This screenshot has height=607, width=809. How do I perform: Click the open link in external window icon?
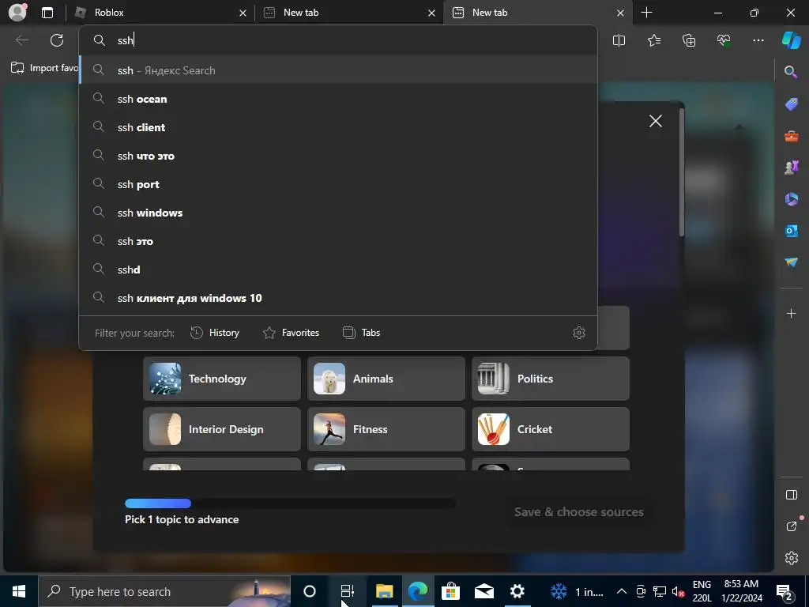pyautogui.click(x=791, y=526)
